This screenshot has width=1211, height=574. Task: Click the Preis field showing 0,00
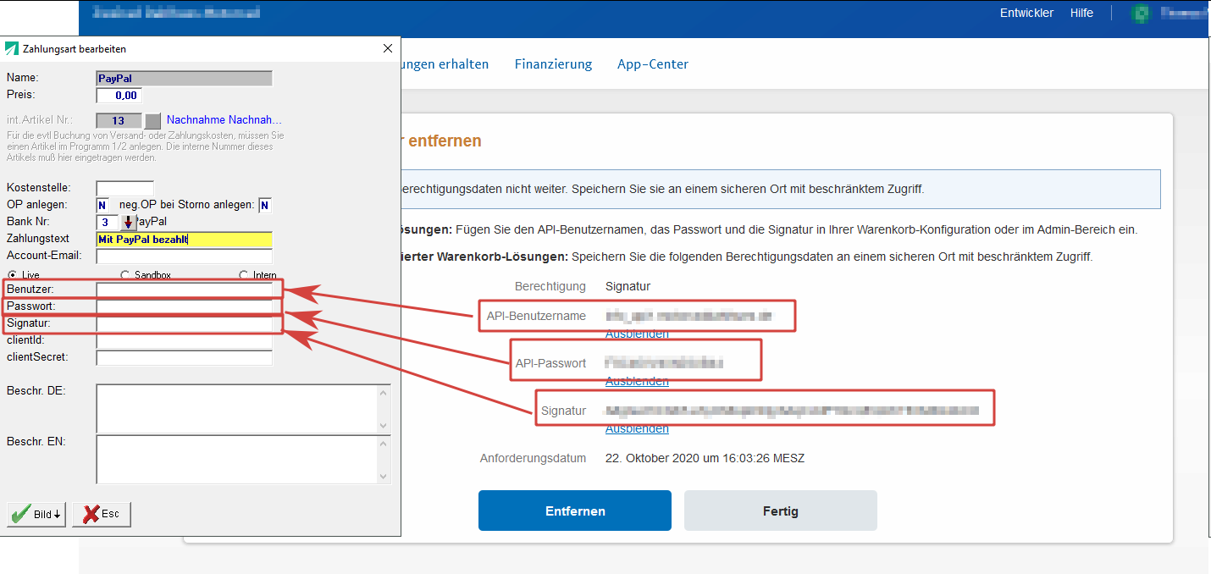[x=119, y=95]
